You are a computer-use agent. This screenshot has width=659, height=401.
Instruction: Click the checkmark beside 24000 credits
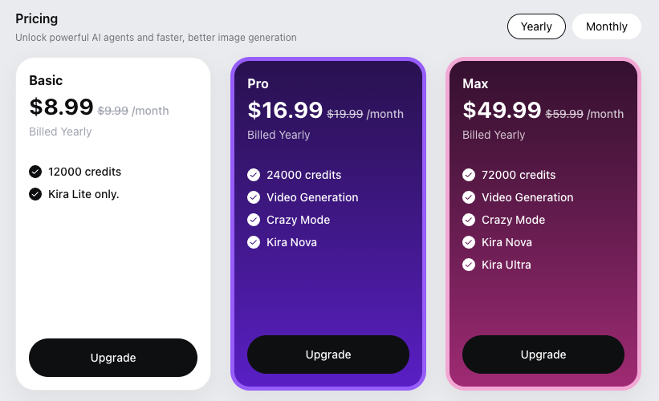(254, 175)
